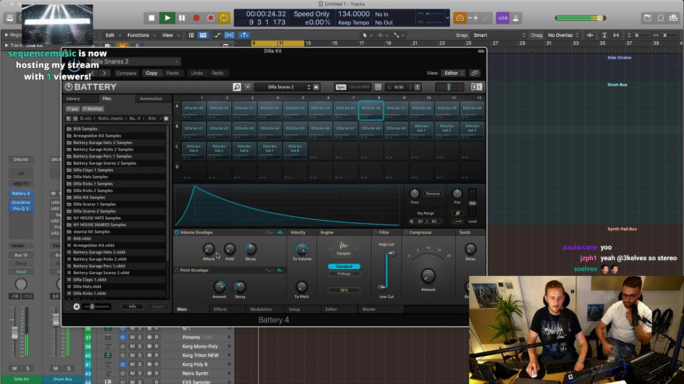Image resolution: width=684 pixels, height=384 pixels.
Task: Open the Battery kit name selector Dilla Snares 2
Action: [282, 87]
